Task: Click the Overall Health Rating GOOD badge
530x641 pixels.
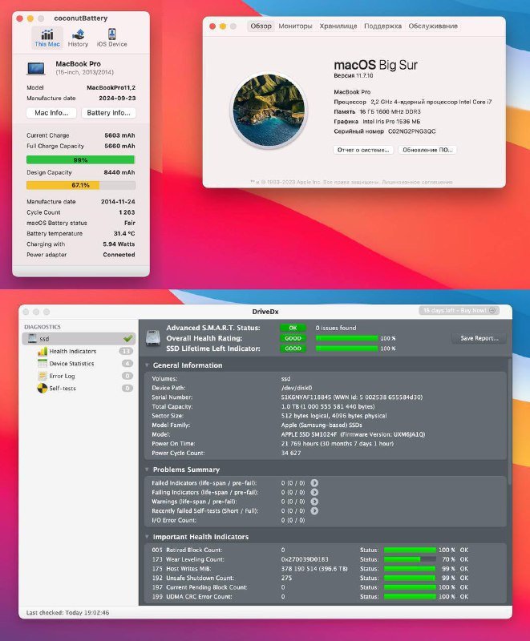Action: point(293,338)
